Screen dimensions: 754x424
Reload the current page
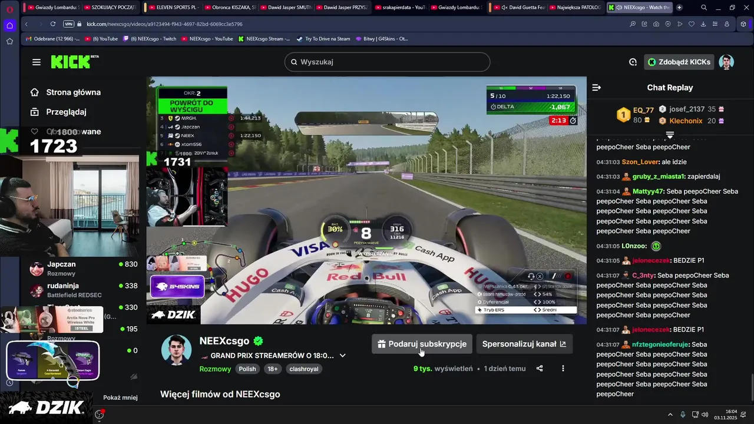pos(53,24)
